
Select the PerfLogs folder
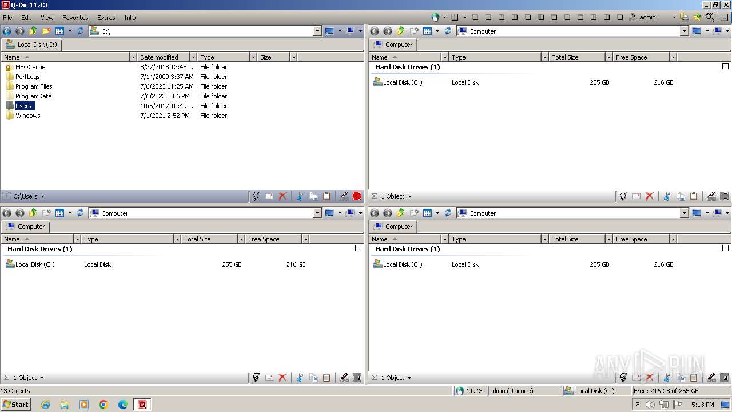coord(27,77)
